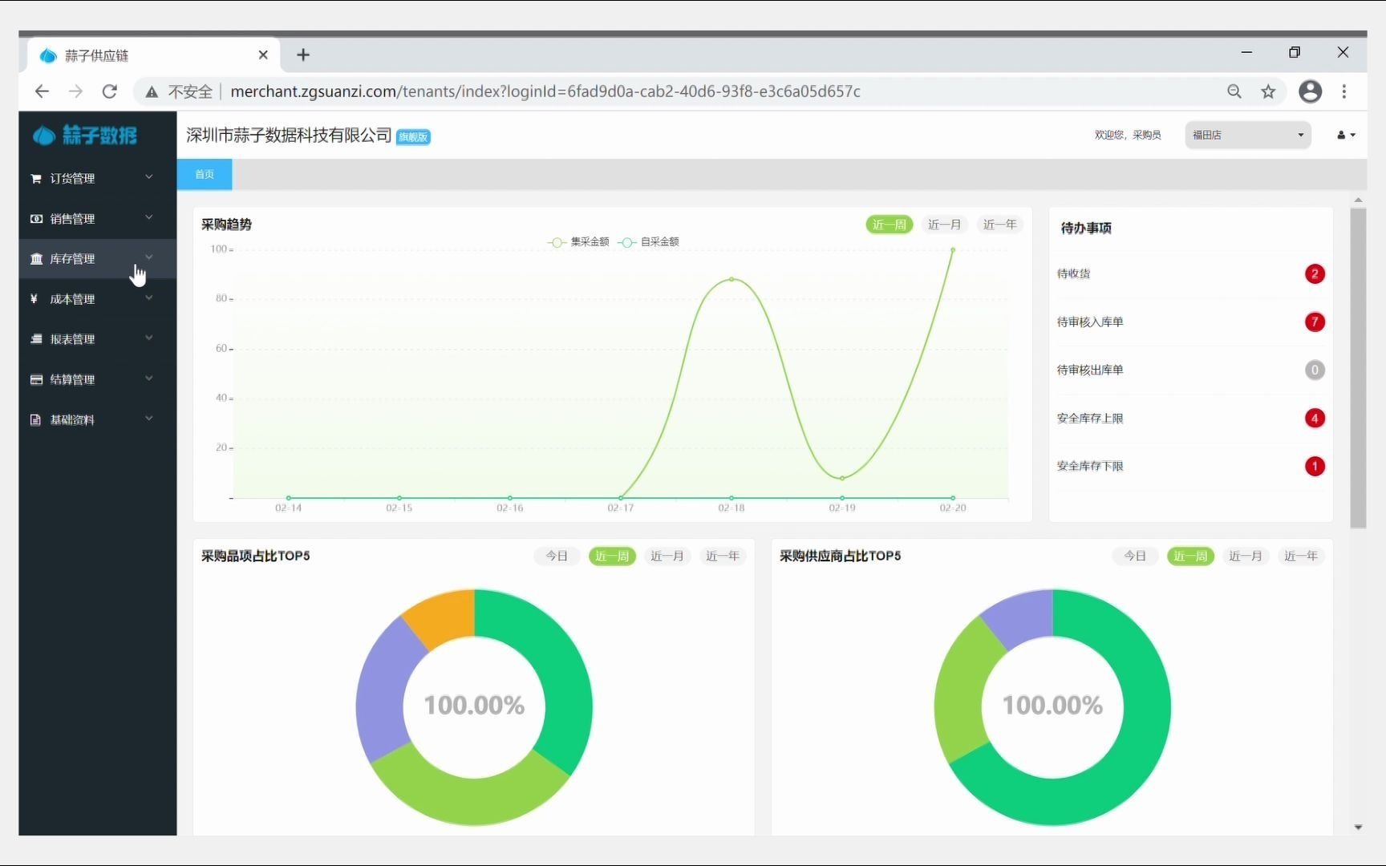Click the 成本管理 yen icon
The height and width of the screenshot is (866, 1386).
[34, 298]
